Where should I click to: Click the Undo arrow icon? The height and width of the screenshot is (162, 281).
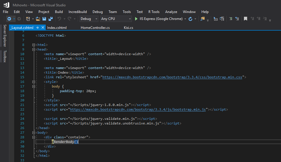pos(59,19)
